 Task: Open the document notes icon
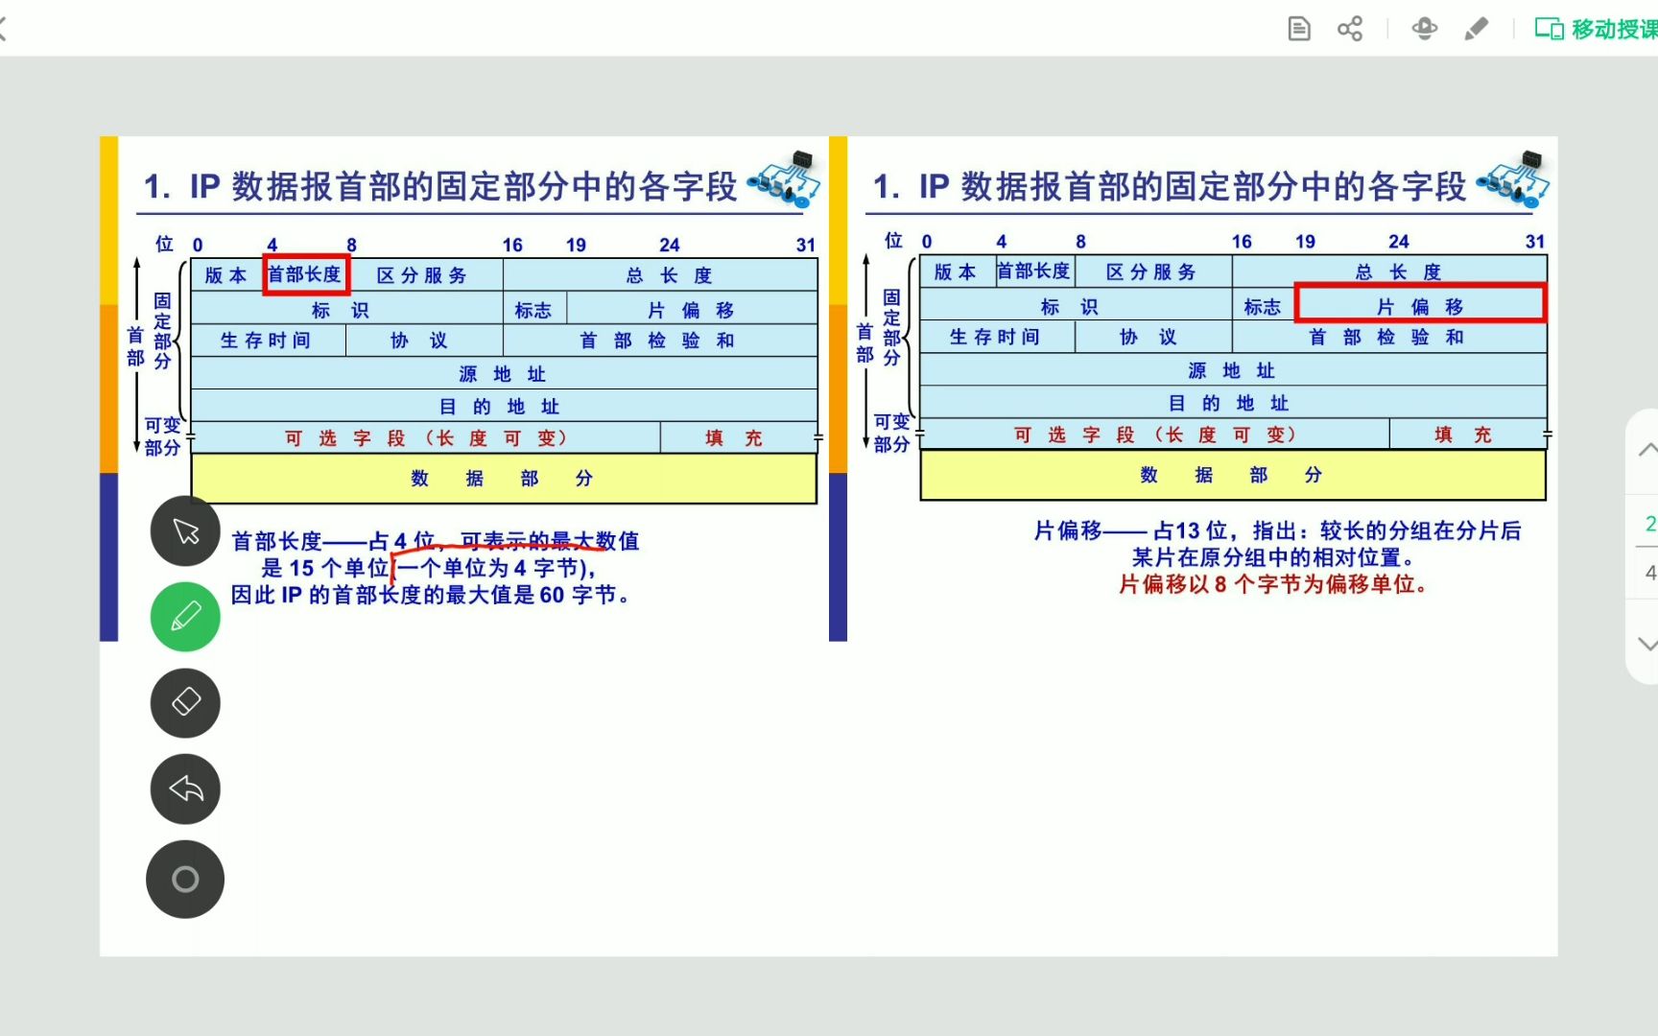click(1298, 29)
